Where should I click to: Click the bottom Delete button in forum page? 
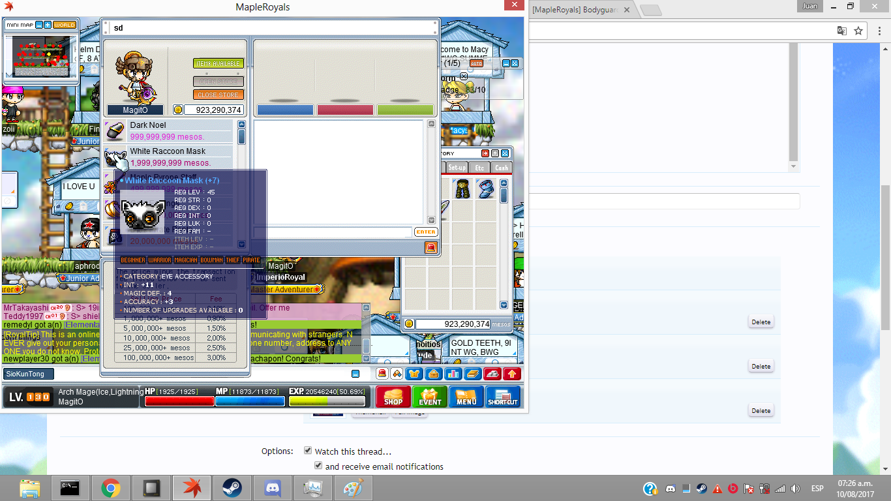pyautogui.click(x=761, y=410)
